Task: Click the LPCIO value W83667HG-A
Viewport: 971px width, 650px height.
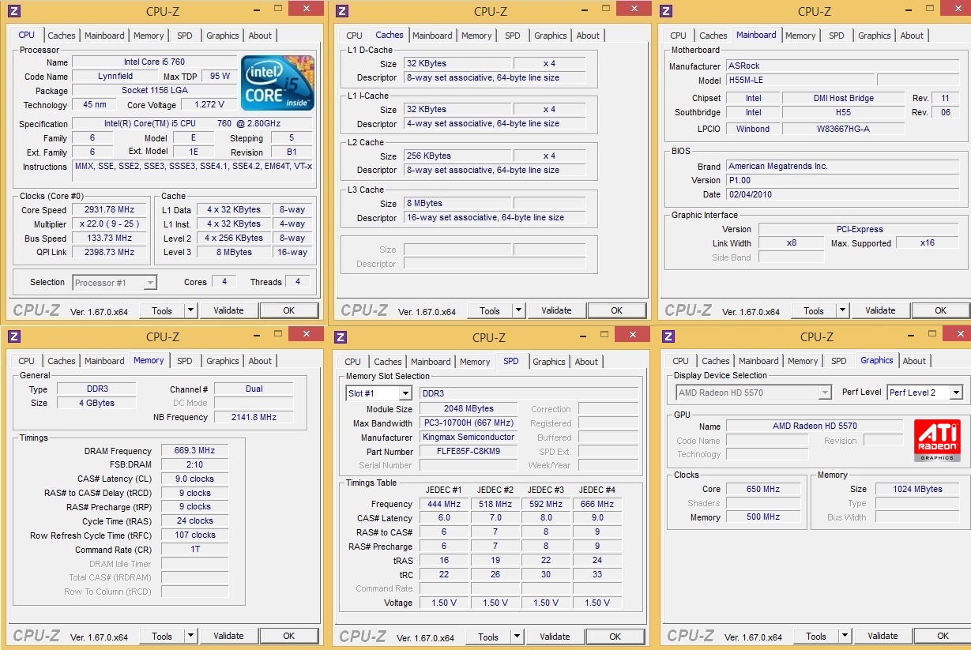Action: point(843,130)
